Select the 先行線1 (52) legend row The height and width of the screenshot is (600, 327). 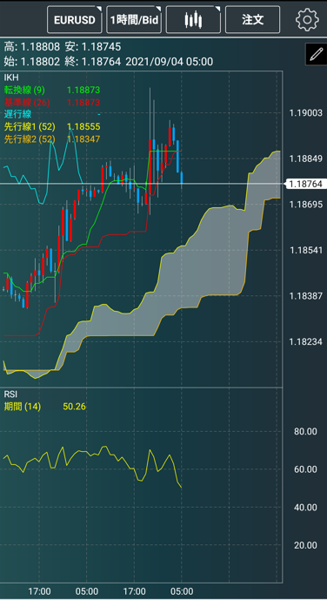click(x=52, y=126)
